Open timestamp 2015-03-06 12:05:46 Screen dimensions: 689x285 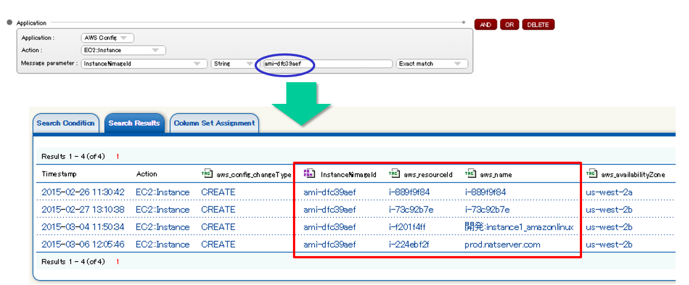click(x=84, y=244)
